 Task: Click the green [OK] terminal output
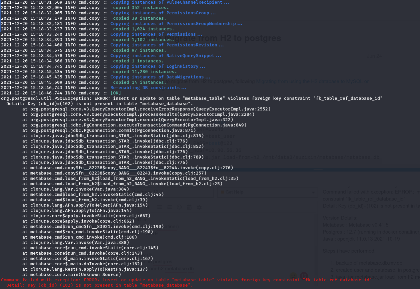click(116, 93)
